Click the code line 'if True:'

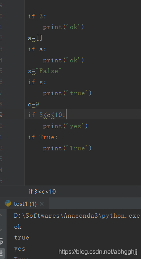pos(43,137)
